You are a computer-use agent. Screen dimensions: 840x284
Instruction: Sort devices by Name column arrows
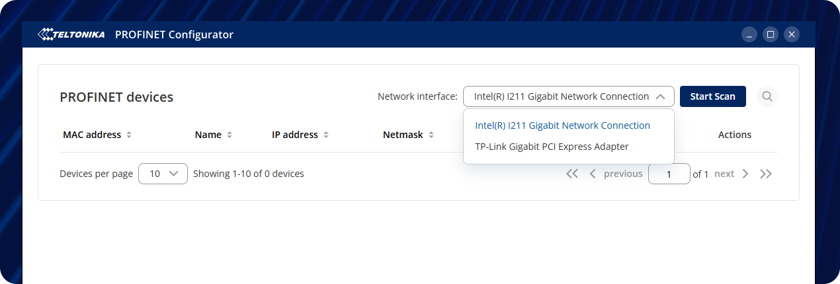tap(230, 135)
